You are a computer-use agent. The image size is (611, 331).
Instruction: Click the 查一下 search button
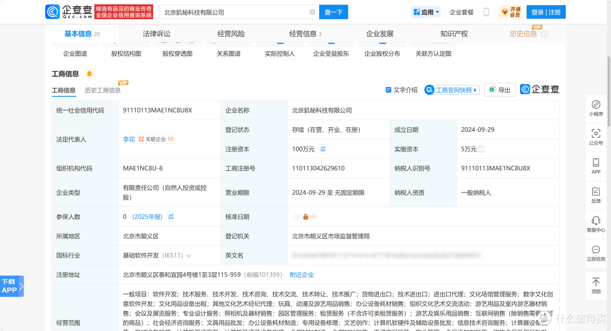coord(334,12)
